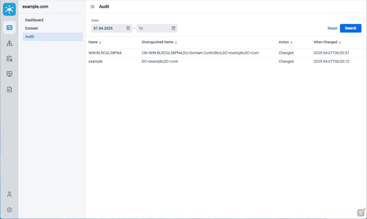Select Domain in the side menu

coord(32,28)
